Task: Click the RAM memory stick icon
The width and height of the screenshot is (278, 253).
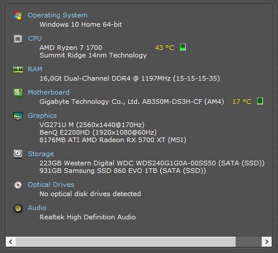Action: [18, 70]
